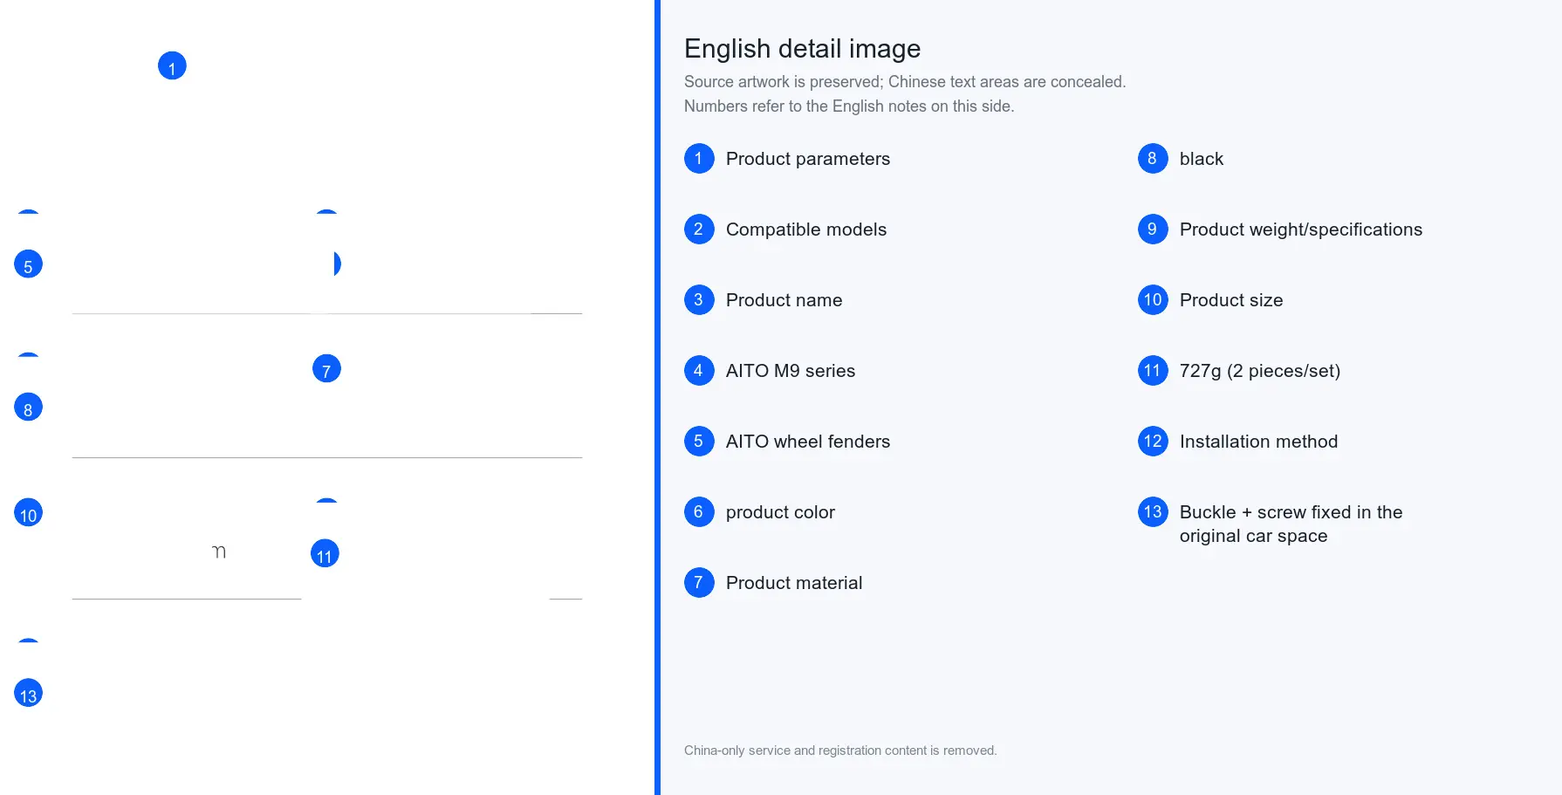
Task: Click legend badge 1 beside Product parameters
Action: [699, 159]
